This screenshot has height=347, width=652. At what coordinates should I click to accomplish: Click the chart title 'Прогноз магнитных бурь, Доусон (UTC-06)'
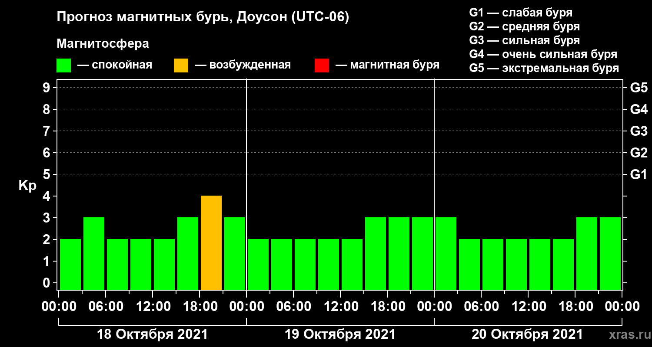pyautogui.click(x=203, y=18)
